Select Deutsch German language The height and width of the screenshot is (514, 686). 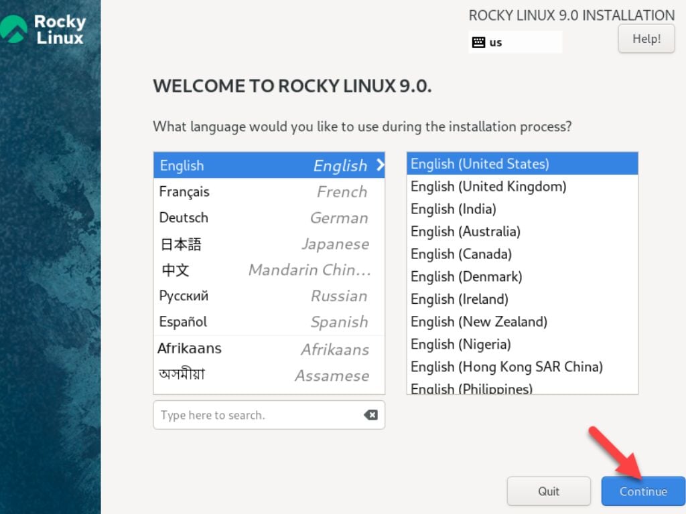coord(269,218)
